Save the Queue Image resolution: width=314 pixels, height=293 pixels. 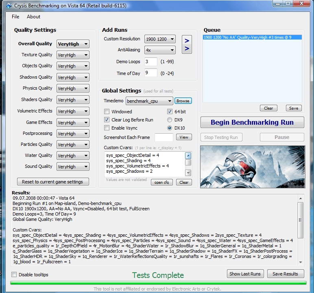pos(294,108)
